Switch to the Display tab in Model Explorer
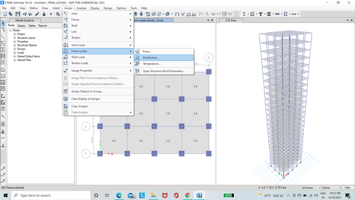Image resolution: width=355 pixels, height=200 pixels. 21,26
